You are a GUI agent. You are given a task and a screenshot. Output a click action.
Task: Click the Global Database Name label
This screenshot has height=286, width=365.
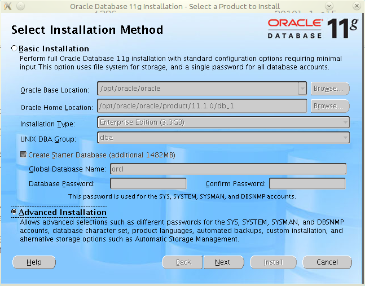(x=67, y=169)
